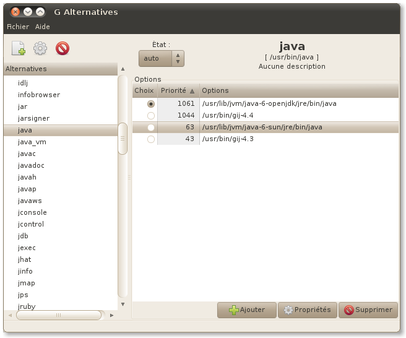Click the gear properties toolbar icon

(x=40, y=48)
